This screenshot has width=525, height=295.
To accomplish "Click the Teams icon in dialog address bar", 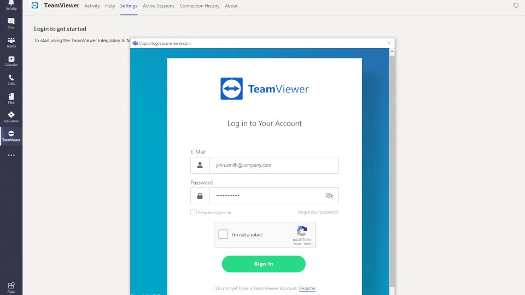I will tap(135, 43).
